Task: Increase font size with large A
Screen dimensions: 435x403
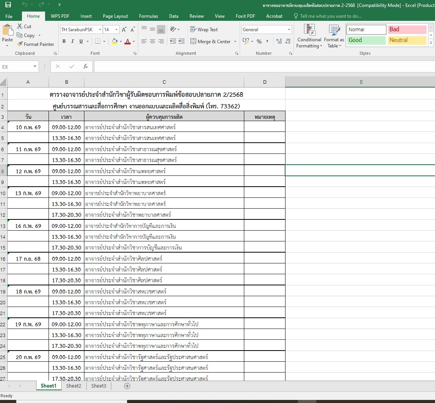Action: [124, 29]
